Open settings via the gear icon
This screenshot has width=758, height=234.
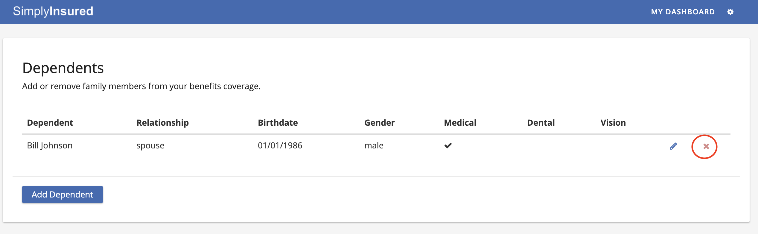[730, 12]
